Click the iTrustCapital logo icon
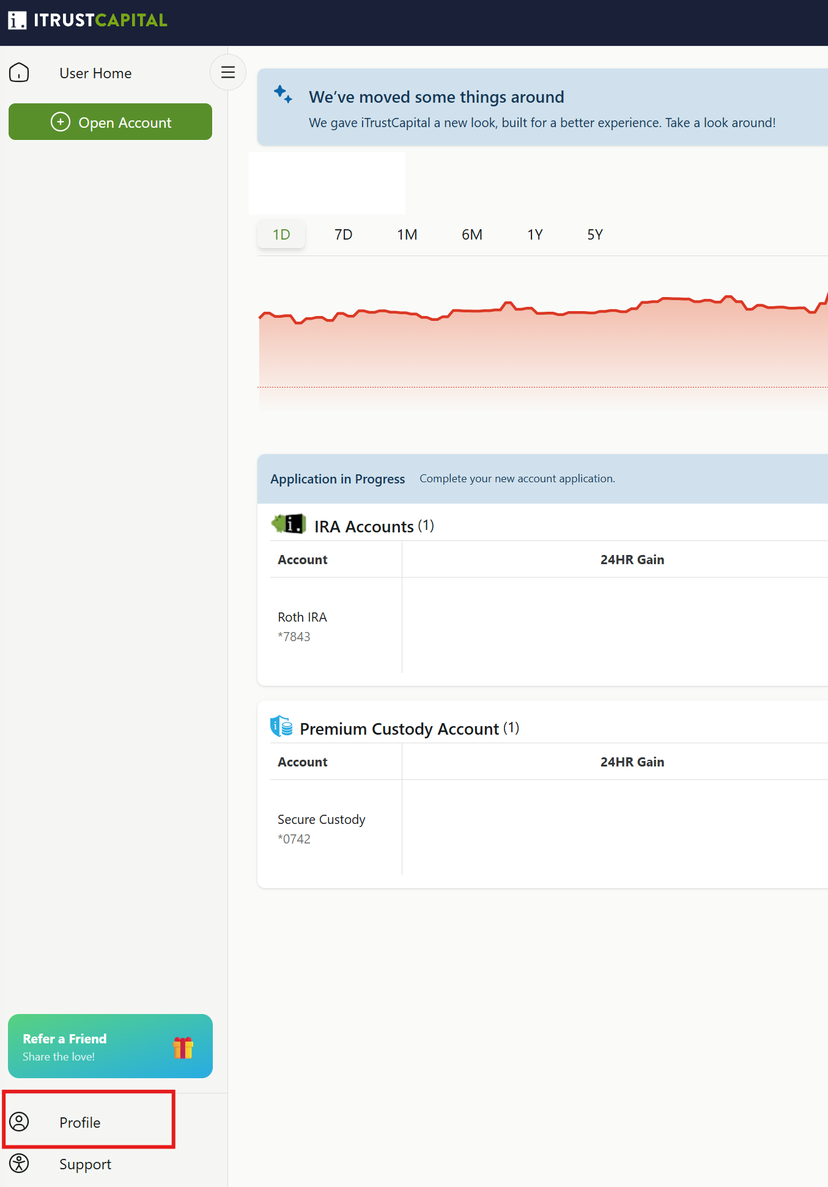 [17, 20]
